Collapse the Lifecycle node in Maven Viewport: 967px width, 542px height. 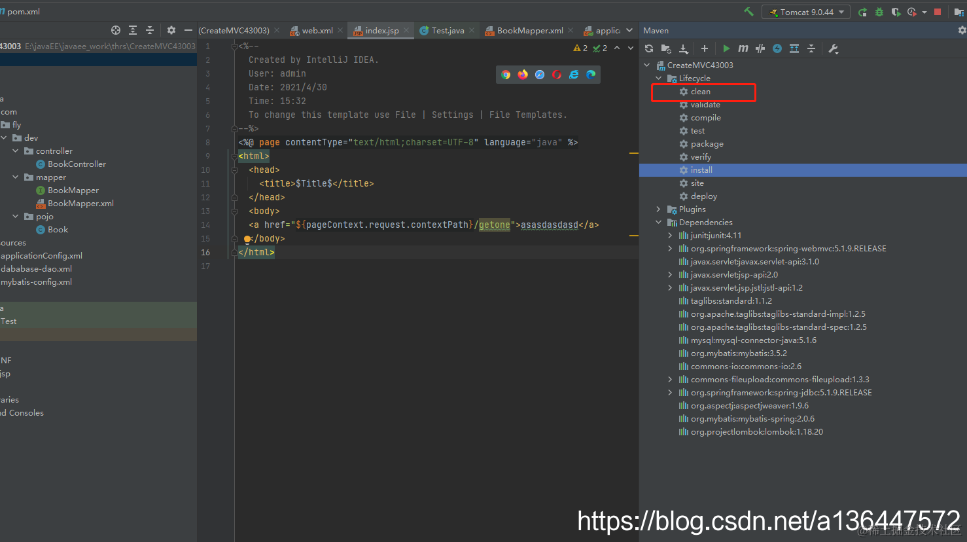[x=659, y=79]
